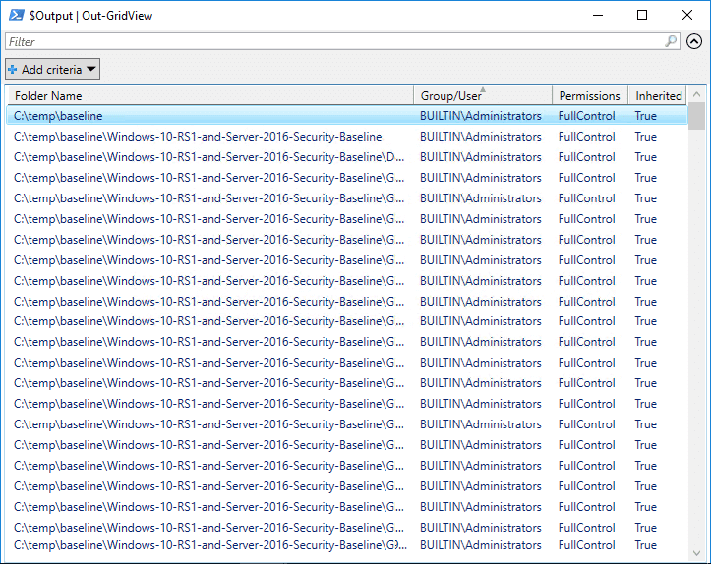711x564 pixels.
Task: Maximize the Out-GridView window
Action: 642,15
